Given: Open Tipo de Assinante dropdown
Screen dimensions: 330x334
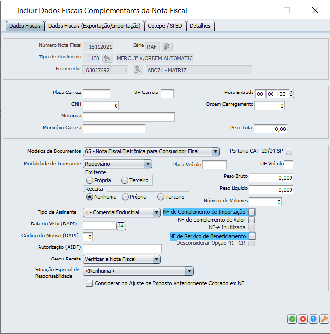Looking at the screenshot, I should 156,212.
